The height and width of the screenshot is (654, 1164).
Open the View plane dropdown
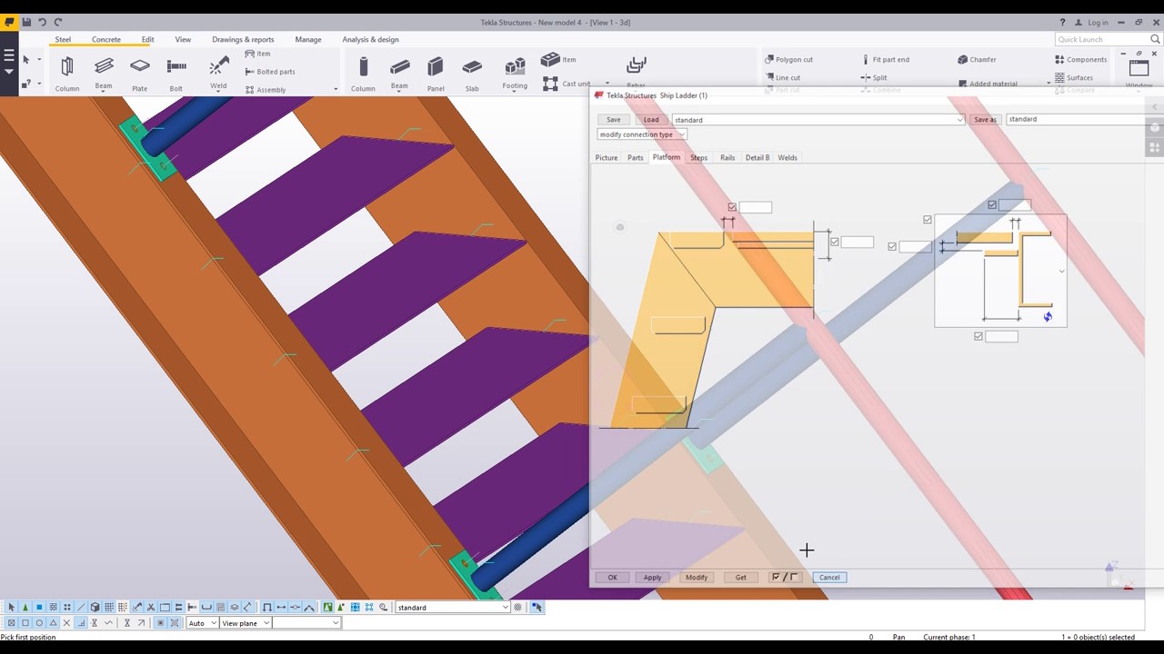click(x=246, y=622)
